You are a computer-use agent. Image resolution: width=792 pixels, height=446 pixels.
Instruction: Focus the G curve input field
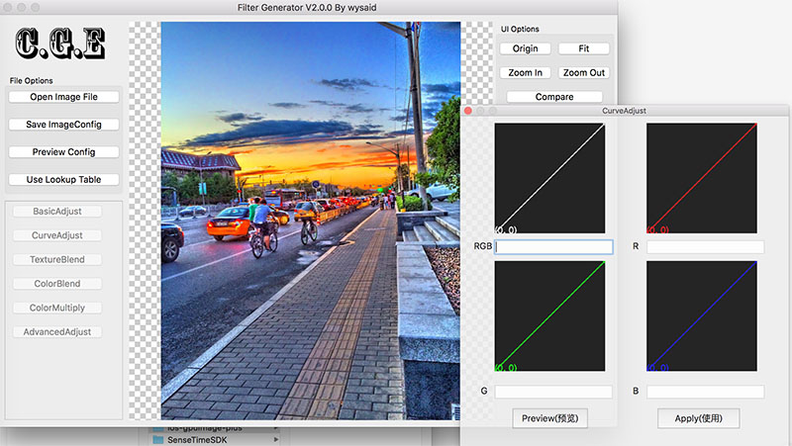pos(553,392)
